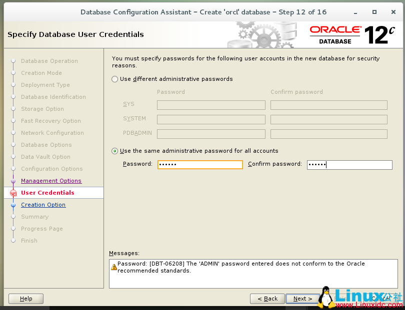Viewport: 405px width, 310px height.
Task: Open the Creation Option step link
Action: 43,205
